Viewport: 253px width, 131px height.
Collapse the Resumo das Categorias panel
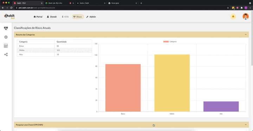click(246, 35)
